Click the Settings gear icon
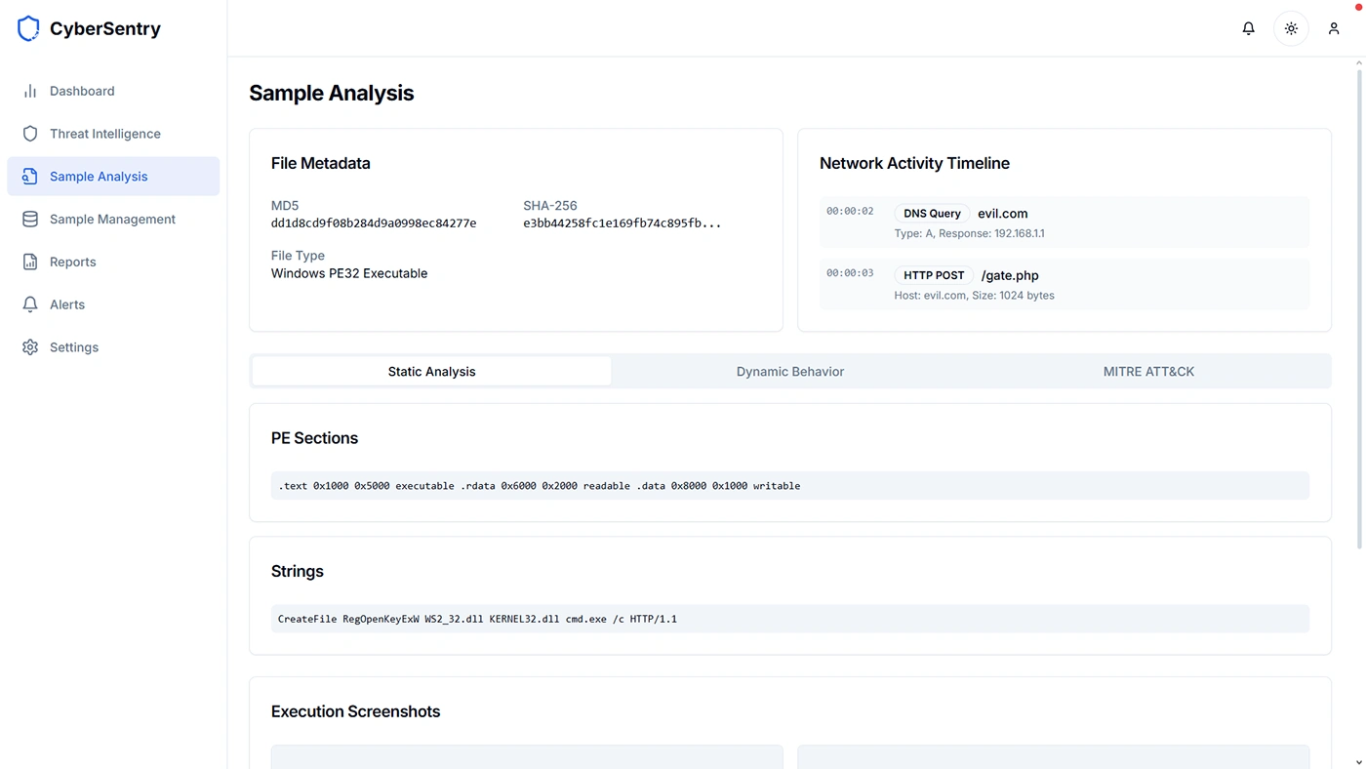 [30, 347]
